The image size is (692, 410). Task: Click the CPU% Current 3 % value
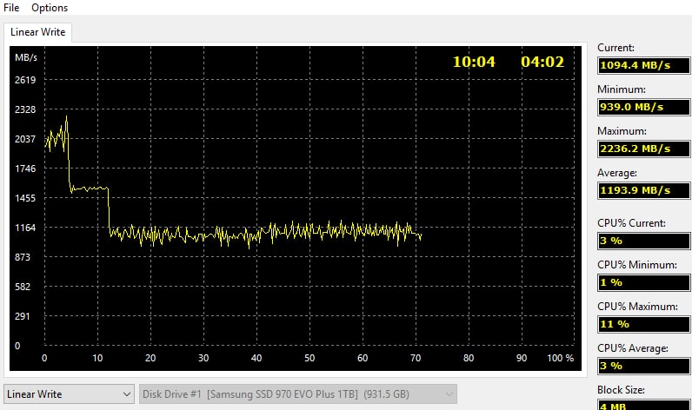643,241
